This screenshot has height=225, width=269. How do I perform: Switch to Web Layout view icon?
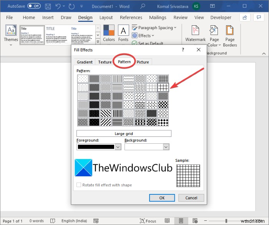point(195,221)
